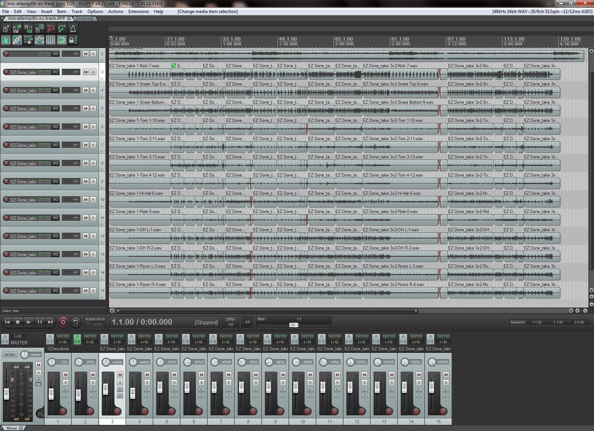This screenshot has width=594, height=431.
Task: Click the grid lines toolbar icon
Action: coord(51,40)
